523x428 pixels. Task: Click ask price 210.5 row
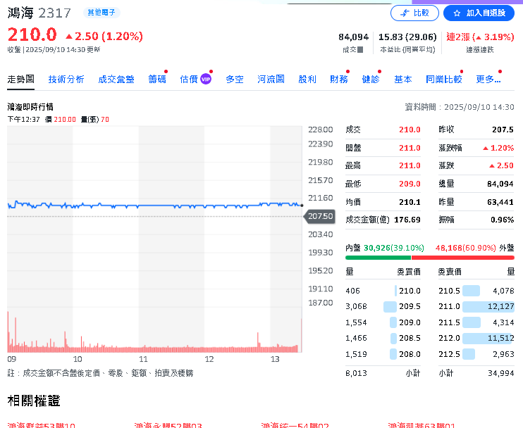[x=476, y=291]
